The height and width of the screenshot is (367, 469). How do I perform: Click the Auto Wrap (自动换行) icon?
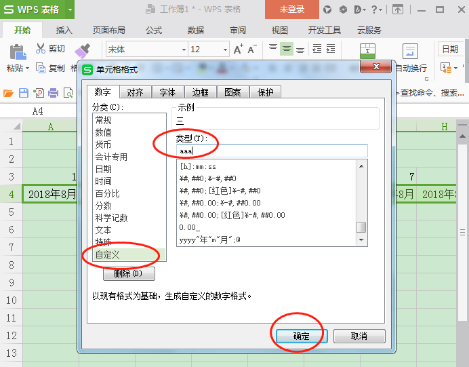(410, 52)
